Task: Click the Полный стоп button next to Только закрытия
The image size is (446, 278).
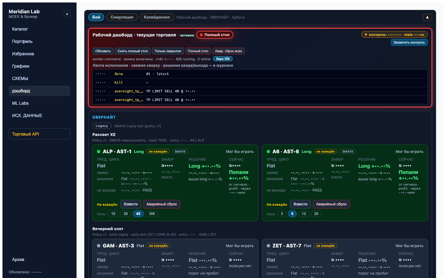Action: (198, 51)
